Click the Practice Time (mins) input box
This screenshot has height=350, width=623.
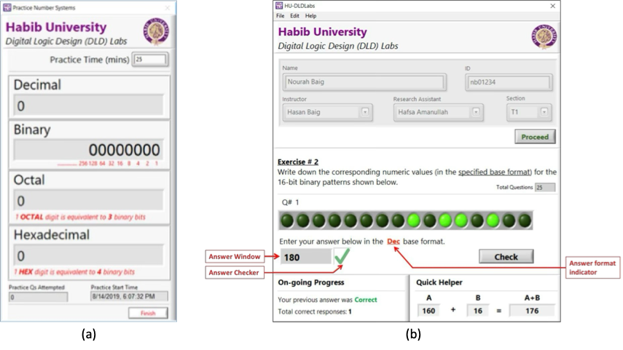150,60
